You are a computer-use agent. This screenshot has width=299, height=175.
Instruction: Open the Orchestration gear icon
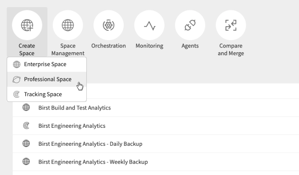coord(108,25)
